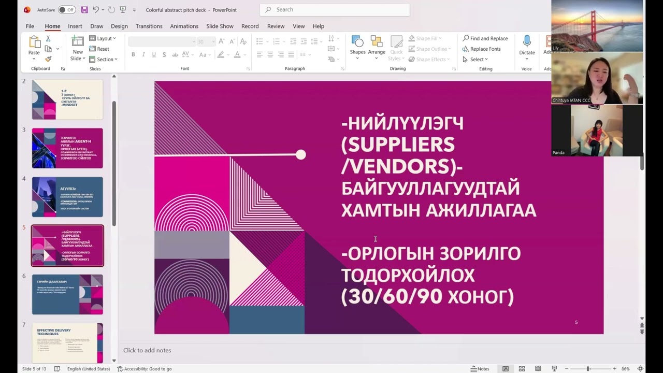Image resolution: width=663 pixels, height=373 pixels.
Task: Switch to Normal view icon in status bar
Action: 506,369
